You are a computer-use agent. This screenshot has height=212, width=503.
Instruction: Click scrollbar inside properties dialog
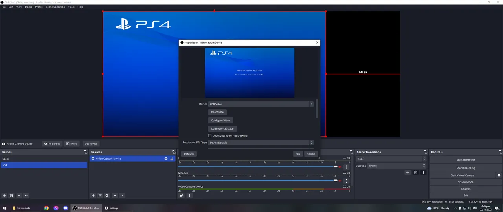click(317, 109)
